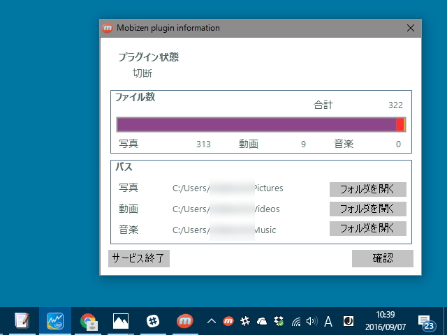Viewport: 447px width, 335px height.
Task: Click the プラグイン状態 heading
Action: click(149, 57)
